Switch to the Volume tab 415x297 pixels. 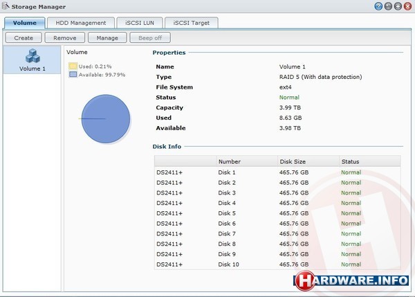[25, 23]
